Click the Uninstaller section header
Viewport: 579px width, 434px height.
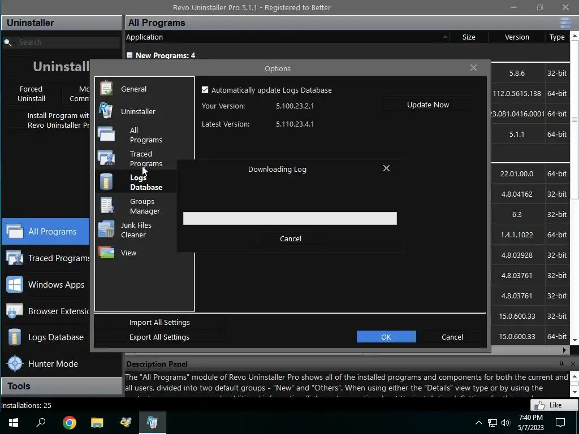coord(62,23)
